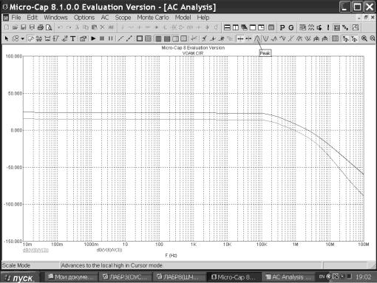Open the Scope menu

[123, 18]
